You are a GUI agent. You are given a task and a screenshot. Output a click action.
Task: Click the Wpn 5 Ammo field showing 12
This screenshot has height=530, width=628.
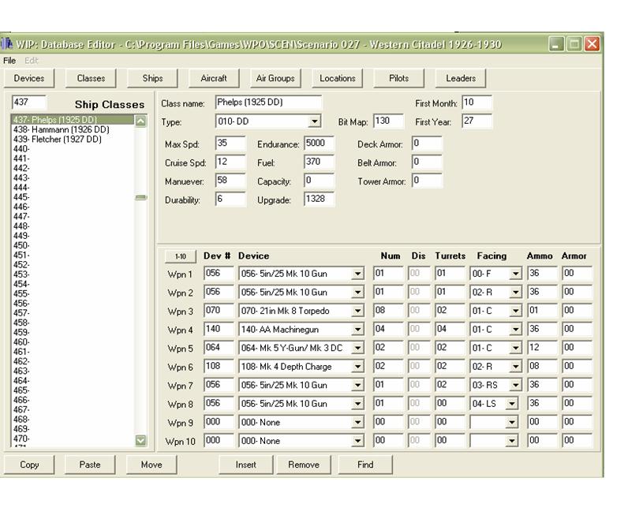(542, 348)
